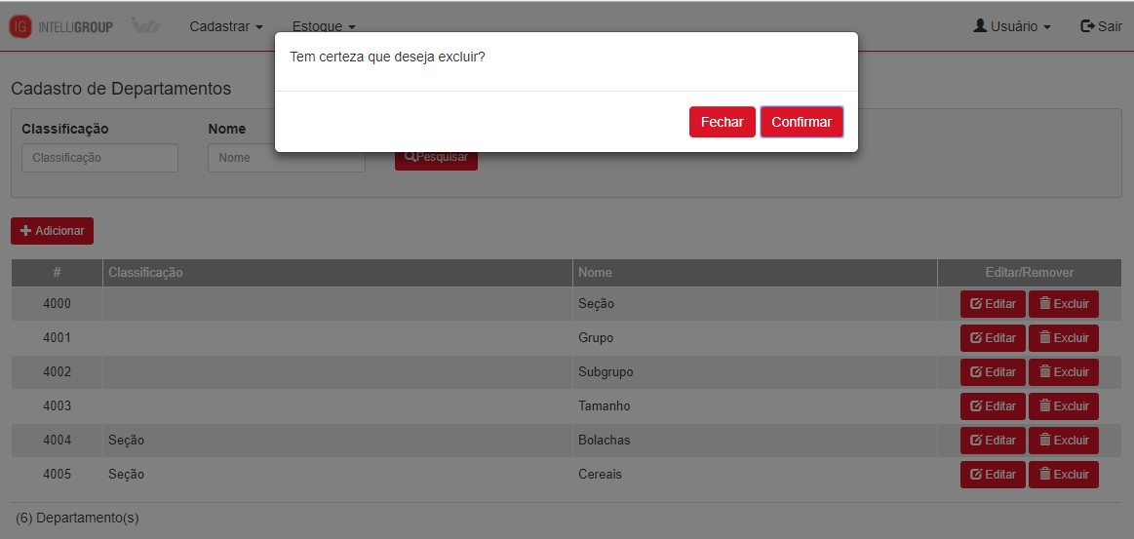
Task: Click the IntelliGroup logo icon
Action: coord(20,26)
